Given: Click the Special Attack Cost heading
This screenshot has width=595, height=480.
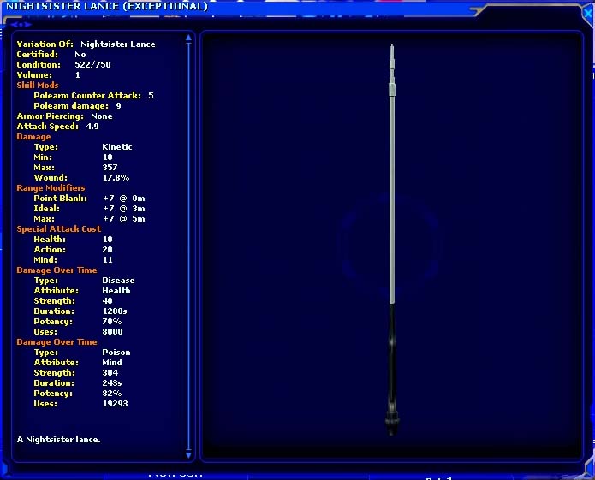Looking at the screenshot, I should pyautogui.click(x=59, y=228).
